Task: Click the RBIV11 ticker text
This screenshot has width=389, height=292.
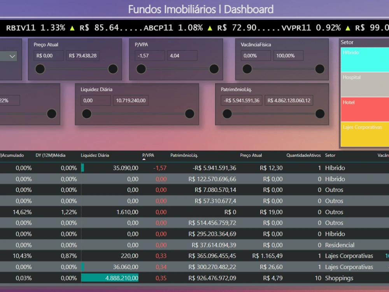Action: (x=21, y=28)
